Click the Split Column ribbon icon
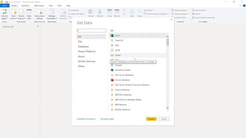This screenshot has width=246, height=138. tap(132, 12)
